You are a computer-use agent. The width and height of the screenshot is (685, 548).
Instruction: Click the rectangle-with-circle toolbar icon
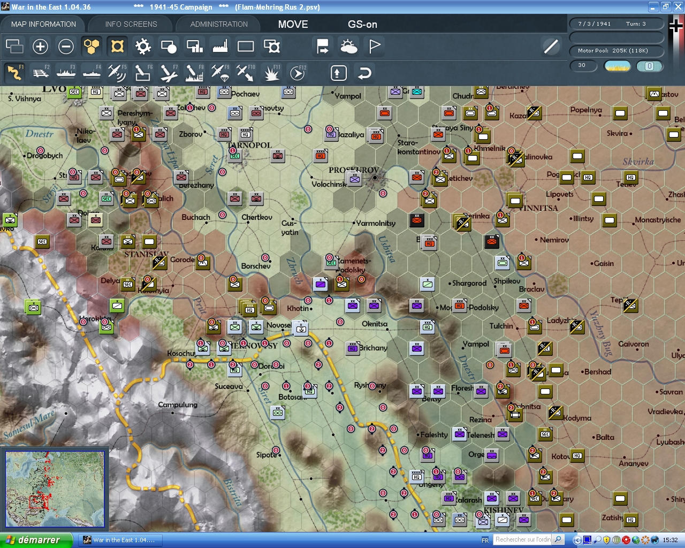click(x=169, y=47)
